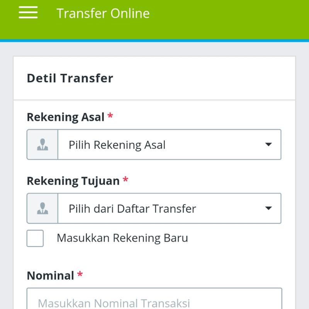This screenshot has height=309, width=309.
Task: Tap the menu icon in the green header
Action: point(27,12)
